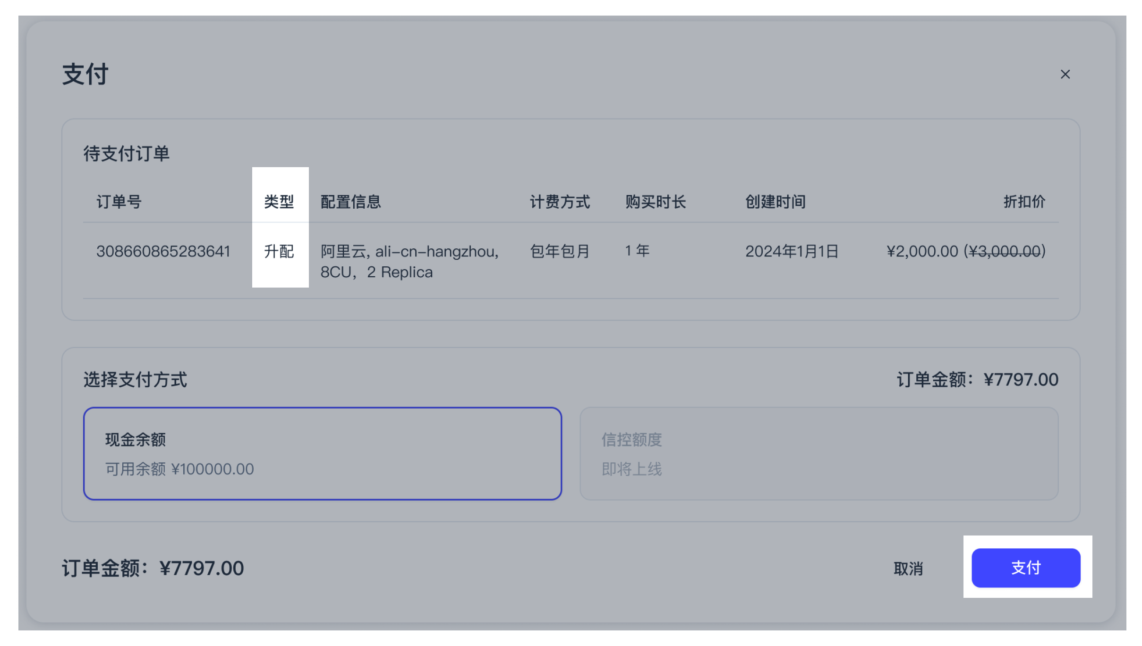The height and width of the screenshot is (646, 1142).
Task: Select order number 30866085283641
Action: [163, 251]
